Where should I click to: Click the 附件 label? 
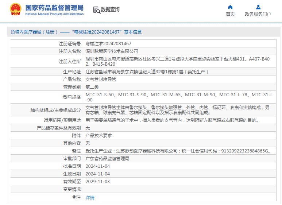[76, 135]
